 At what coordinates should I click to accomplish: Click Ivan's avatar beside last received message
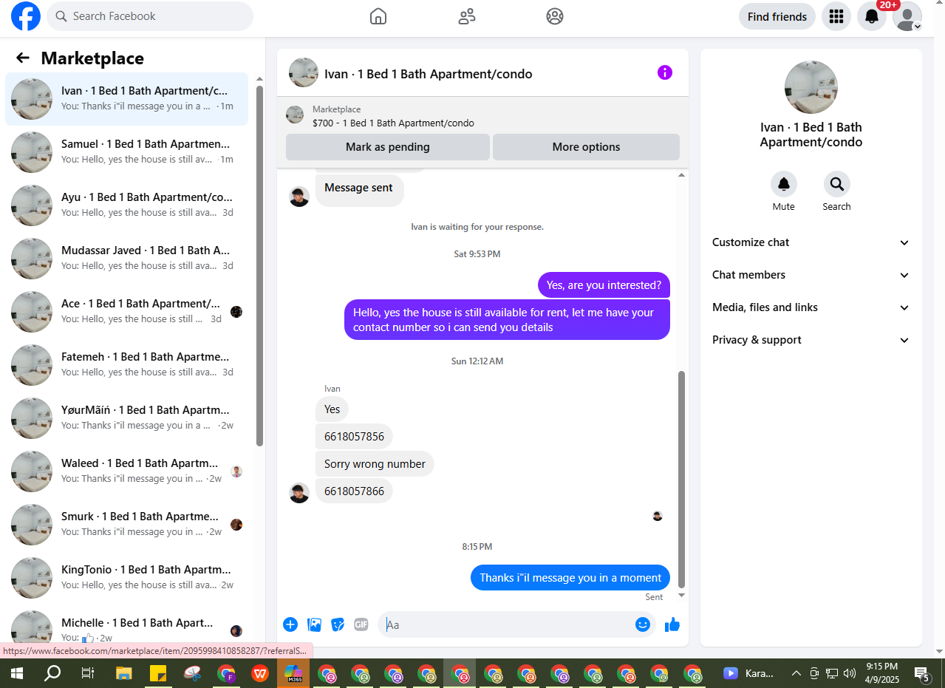(299, 493)
